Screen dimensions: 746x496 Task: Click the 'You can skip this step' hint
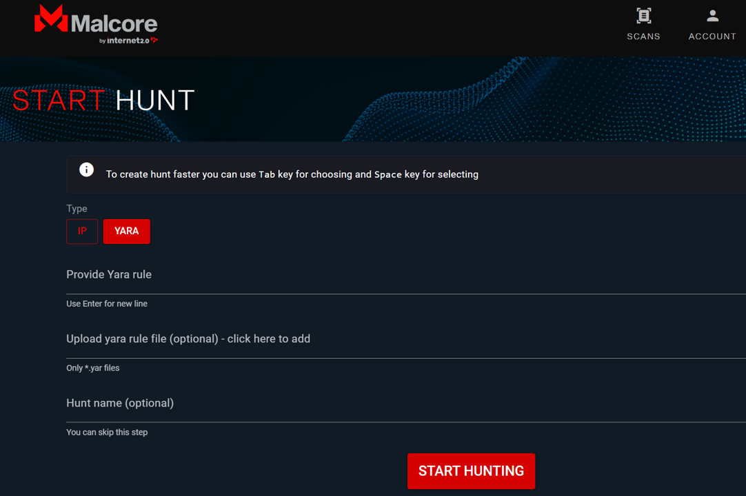pyautogui.click(x=107, y=432)
